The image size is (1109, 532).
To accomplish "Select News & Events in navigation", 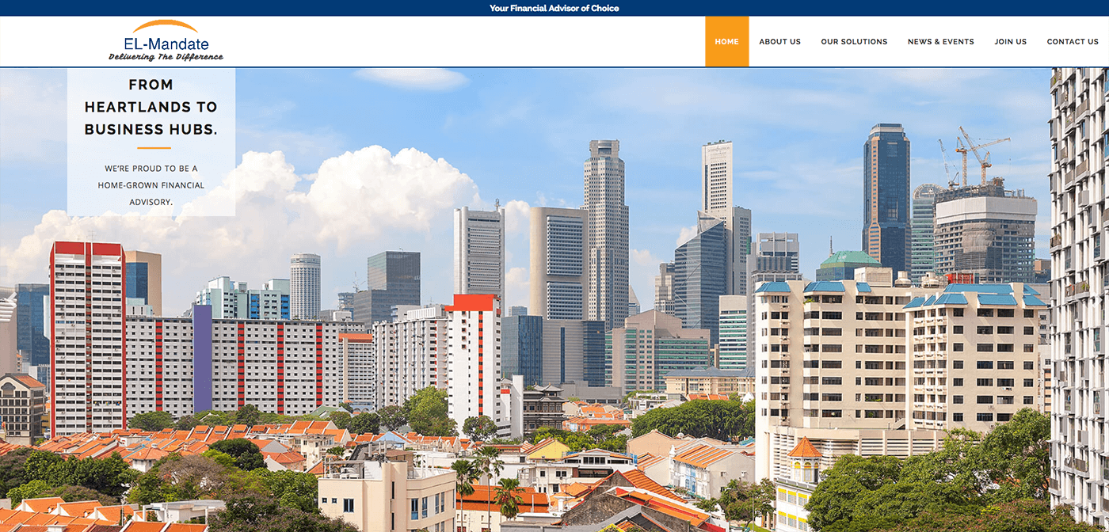I will point(941,42).
